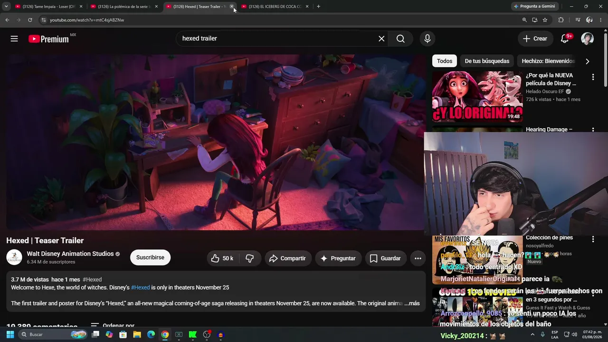Screen dimensions: 608x342
Task: Open more actions for the video
Action: [418, 258]
